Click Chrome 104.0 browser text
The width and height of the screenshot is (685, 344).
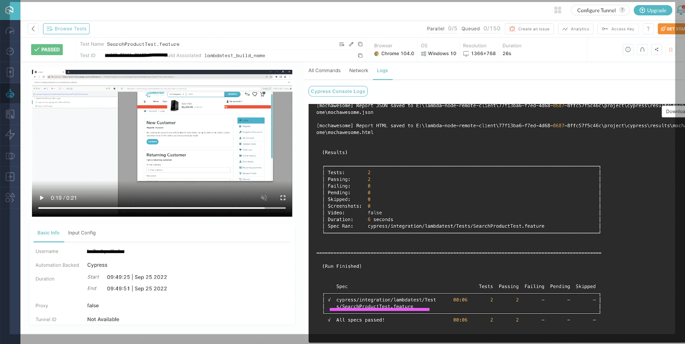pos(397,53)
